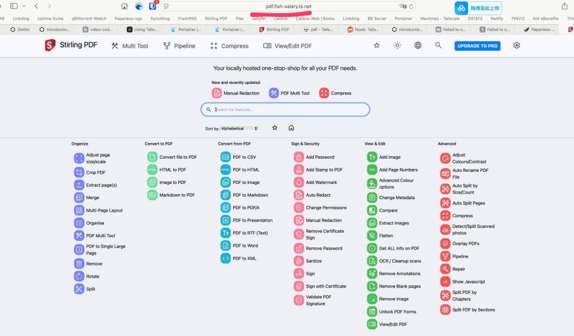Open Add Page Numbers tool
The height and width of the screenshot is (336, 574).
point(392,170)
